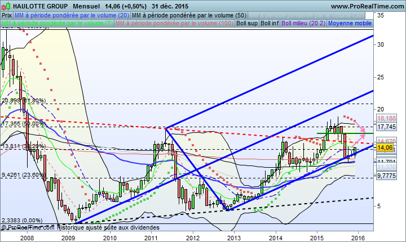Click the 9,4261 (23,60%) Fibonacci label

coord(24,175)
